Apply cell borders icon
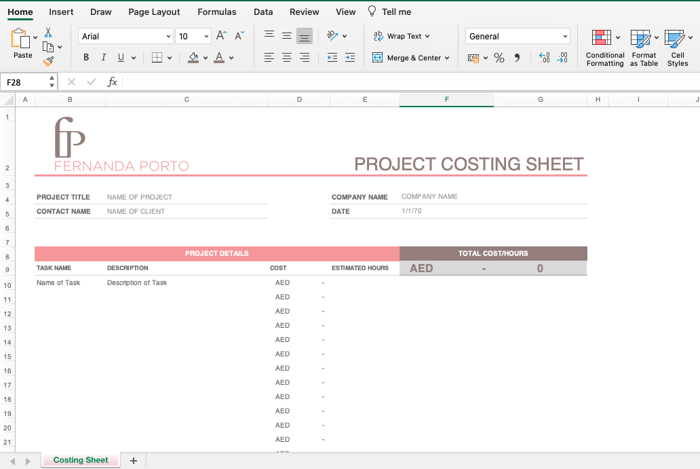Viewport: 700px width, 469px height. point(157,57)
